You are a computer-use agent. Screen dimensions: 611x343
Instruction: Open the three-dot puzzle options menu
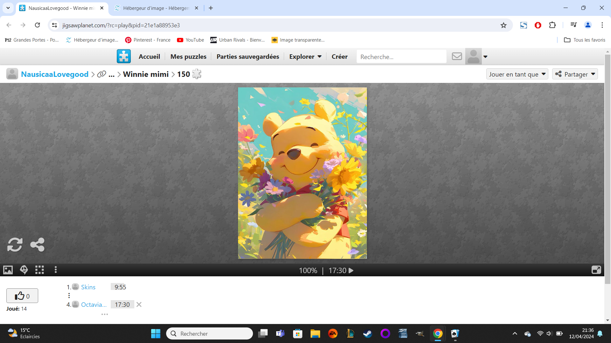coord(56,270)
